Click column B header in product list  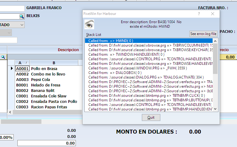click(54, 63)
